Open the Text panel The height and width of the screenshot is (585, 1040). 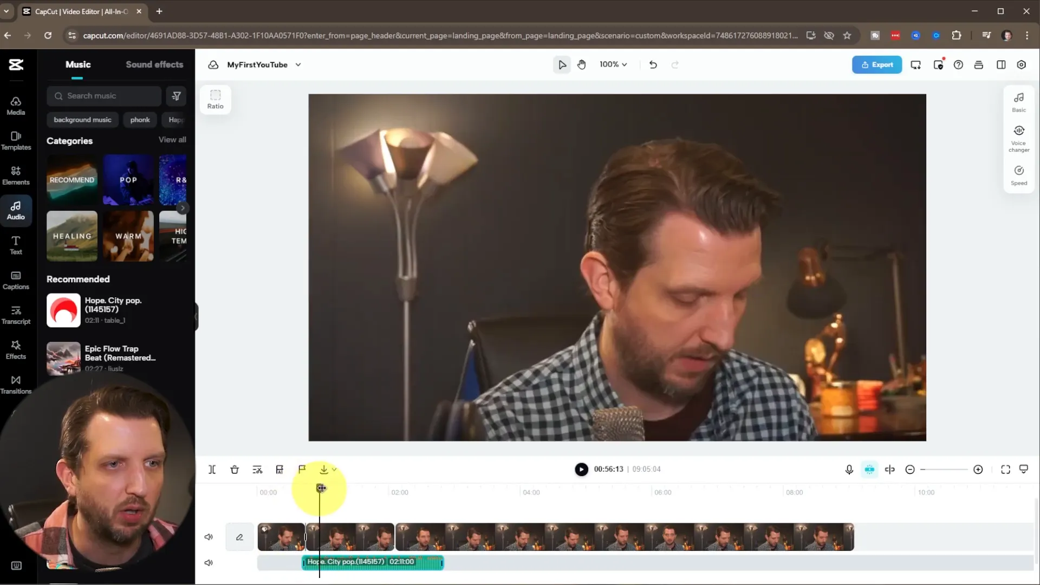point(16,245)
